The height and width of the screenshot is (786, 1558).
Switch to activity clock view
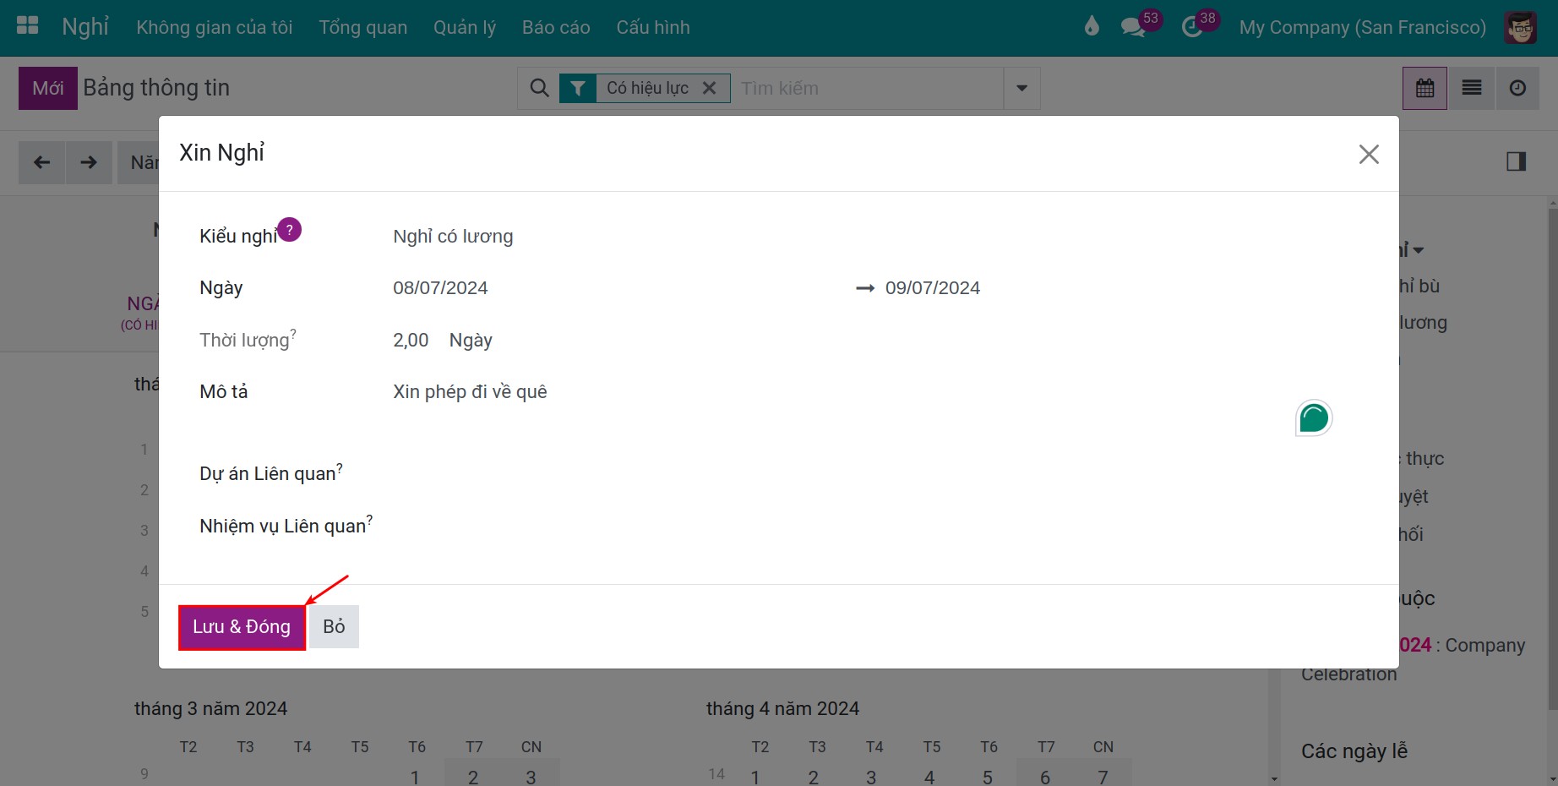point(1517,88)
